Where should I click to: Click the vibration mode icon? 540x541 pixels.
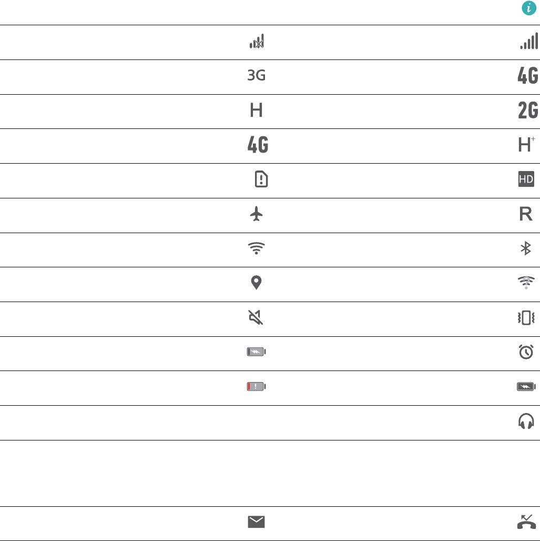click(526, 318)
